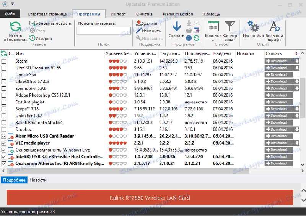The image size is (306, 216).
Task: Tick the Skype 7.18 checkbox
Action: [4, 109]
